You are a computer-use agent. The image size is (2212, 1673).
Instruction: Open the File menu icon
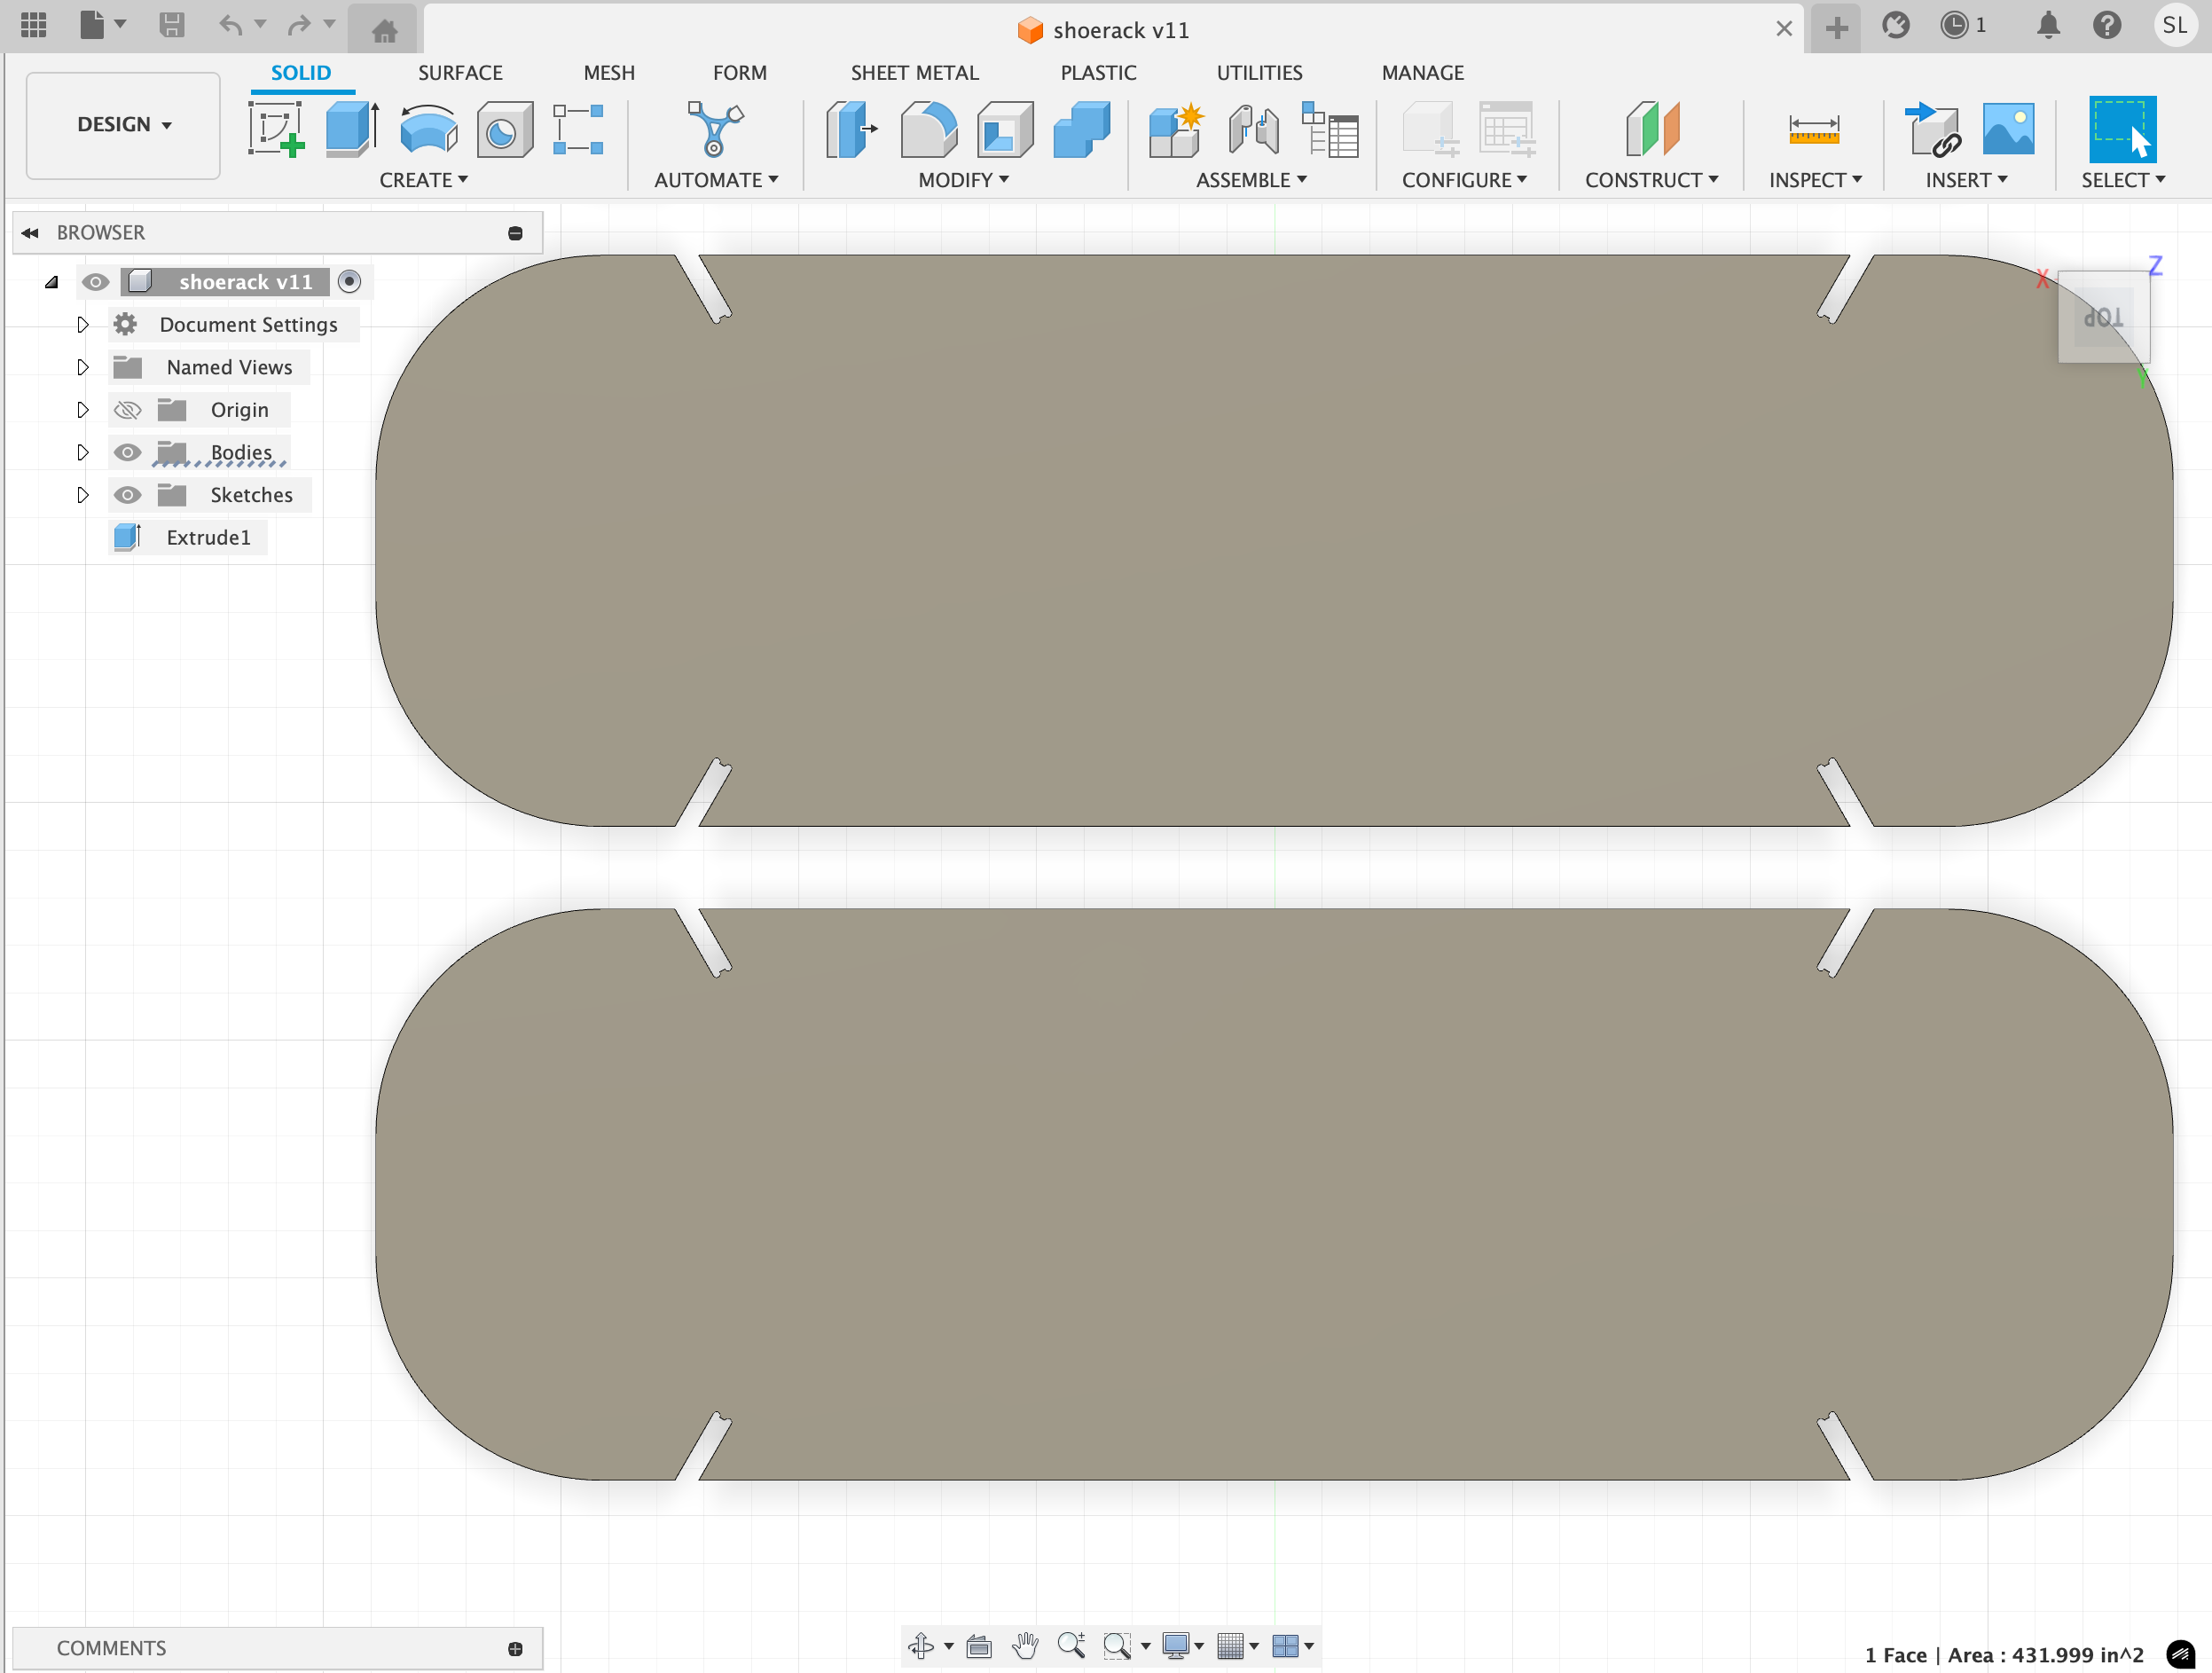point(92,25)
